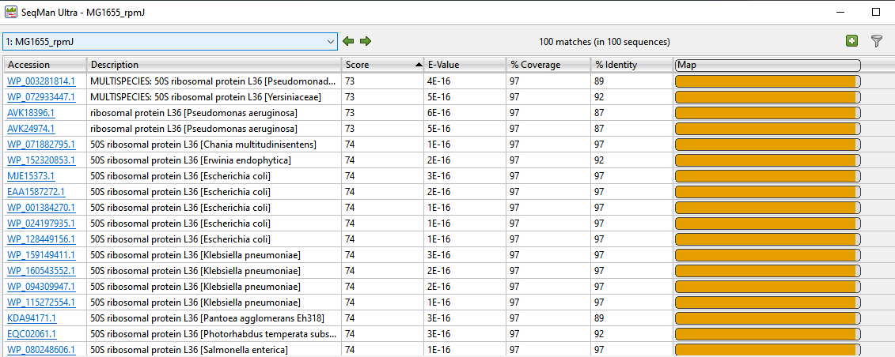Sort by Accession column header
This screenshot has height=357, width=895.
(x=45, y=65)
